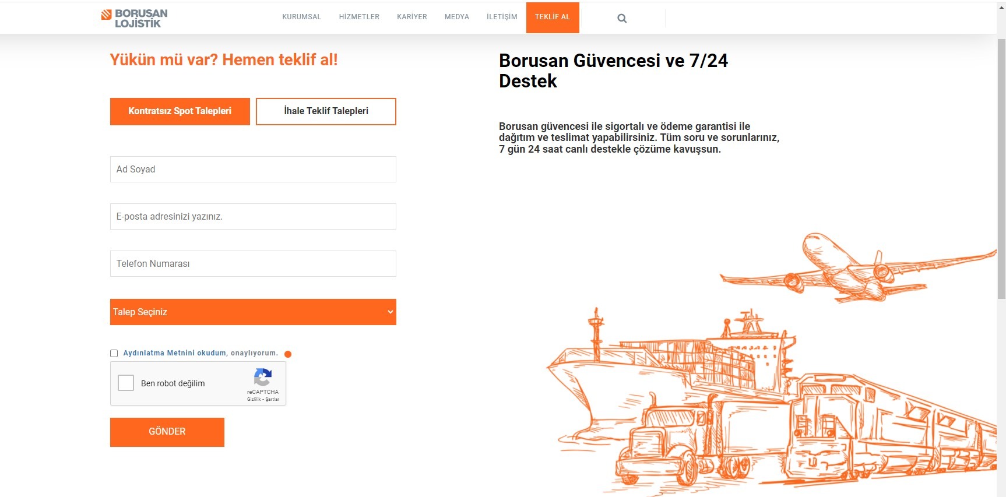This screenshot has width=1006, height=497.
Task: Open the search magnifier icon
Action: click(622, 18)
